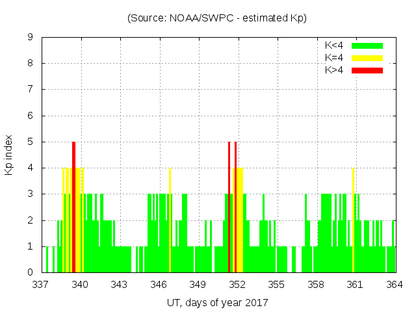Click the x-axis tick label 343
Screen dimensions: 416x312
pyautogui.click(x=120, y=285)
